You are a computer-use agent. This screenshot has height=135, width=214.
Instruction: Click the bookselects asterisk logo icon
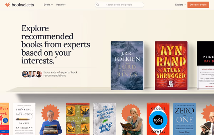pyautogui.click(x=7, y=5)
